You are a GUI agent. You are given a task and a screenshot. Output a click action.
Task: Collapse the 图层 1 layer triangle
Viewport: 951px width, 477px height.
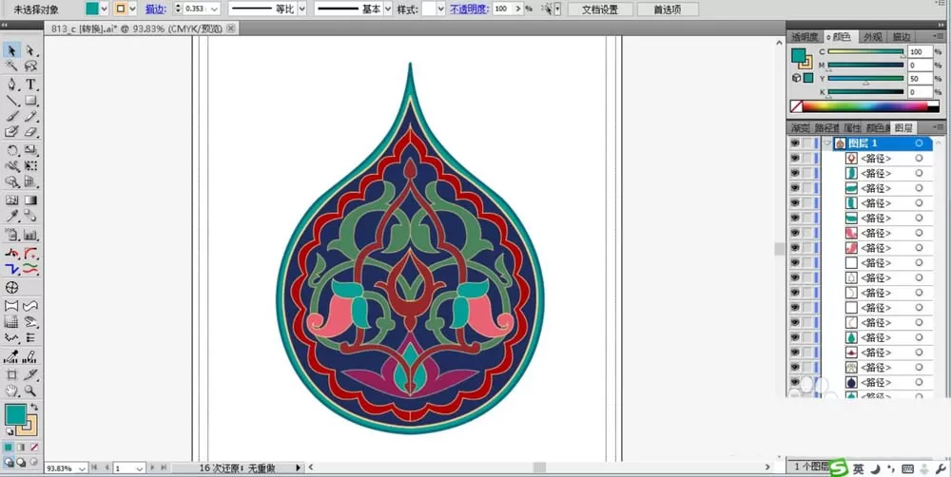coord(827,143)
